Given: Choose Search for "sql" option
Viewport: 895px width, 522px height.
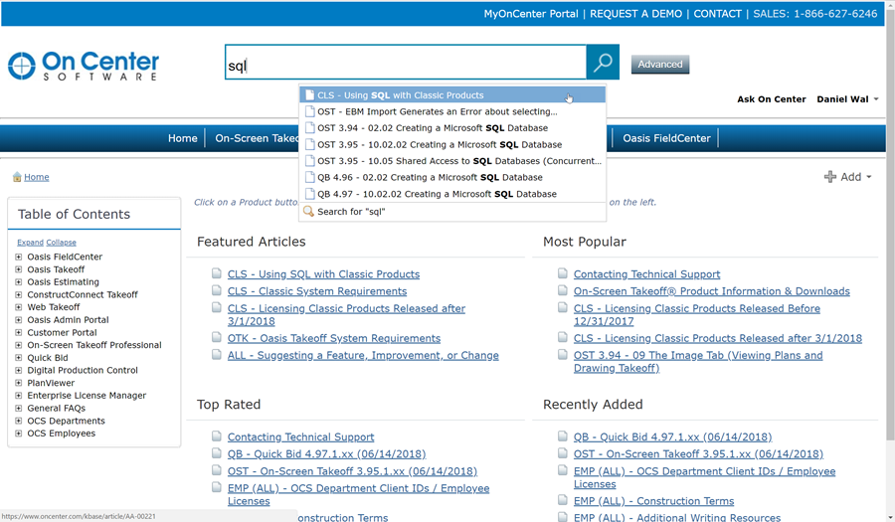Looking at the screenshot, I should pos(452,212).
